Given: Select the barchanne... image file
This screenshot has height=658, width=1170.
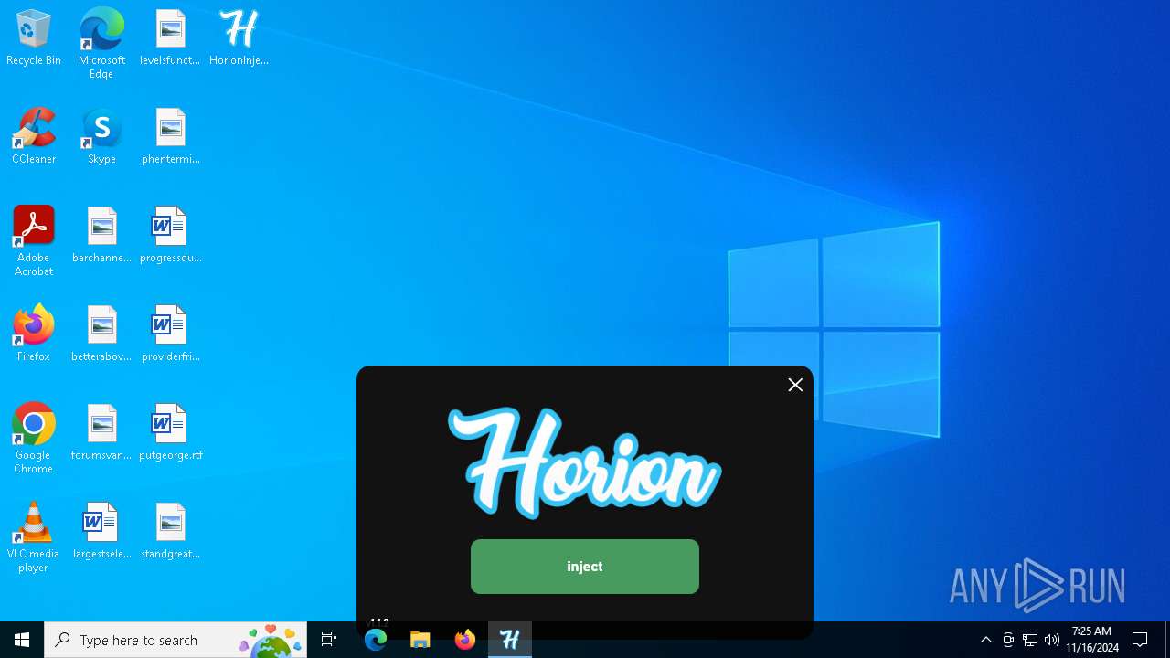Looking at the screenshot, I should (x=101, y=236).
